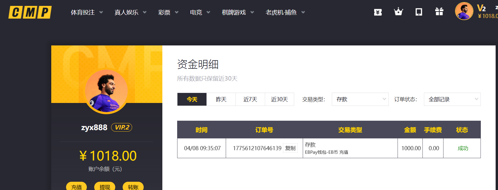This screenshot has width=498, height=190.
Task: Open the 棋牌游戏 navigation menu
Action: click(x=238, y=12)
